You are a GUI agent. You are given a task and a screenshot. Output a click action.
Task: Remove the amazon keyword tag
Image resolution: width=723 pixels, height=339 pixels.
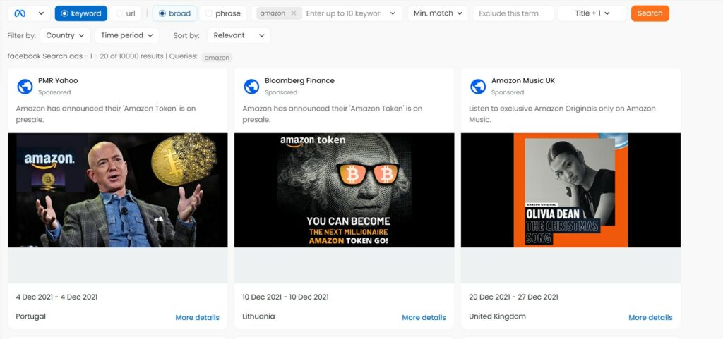tap(294, 13)
